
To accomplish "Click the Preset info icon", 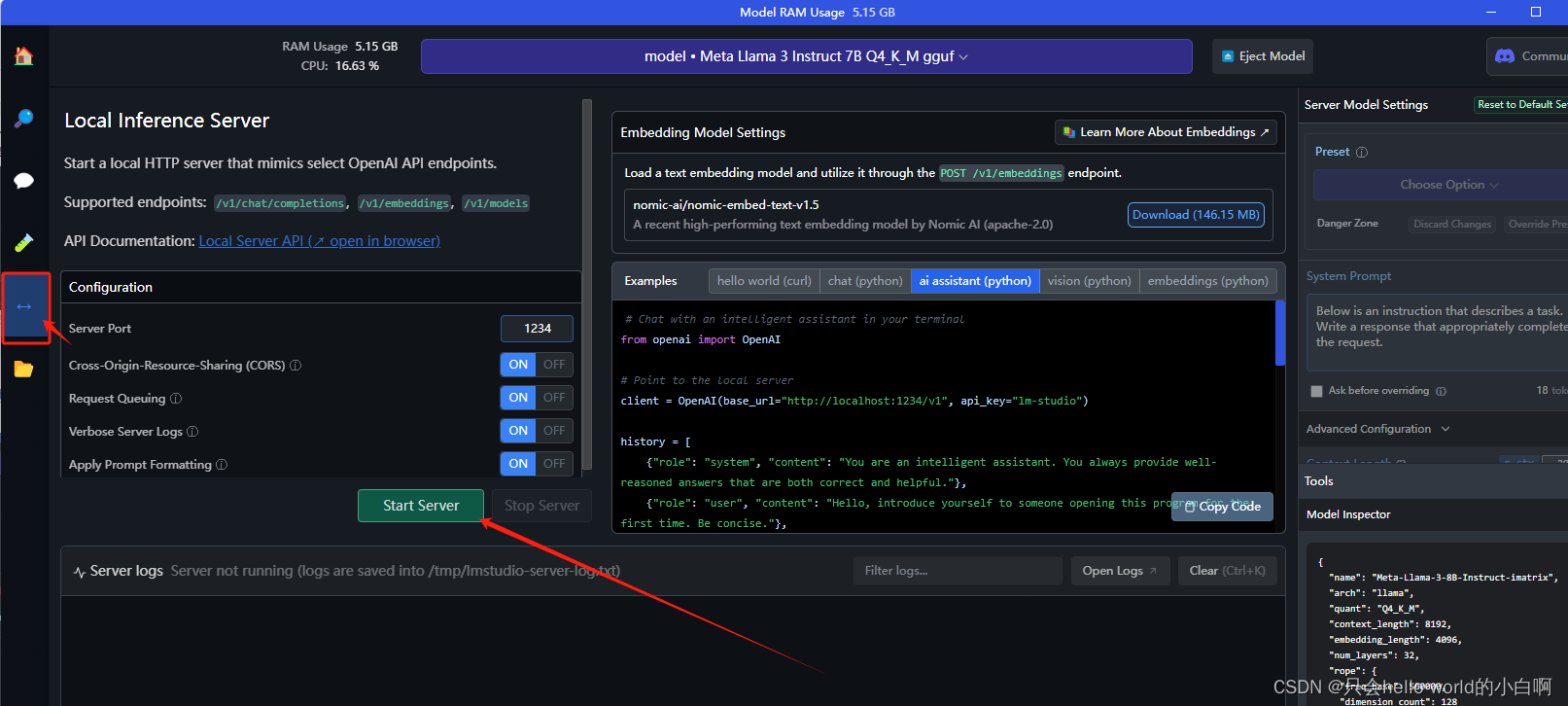I will [1362, 153].
